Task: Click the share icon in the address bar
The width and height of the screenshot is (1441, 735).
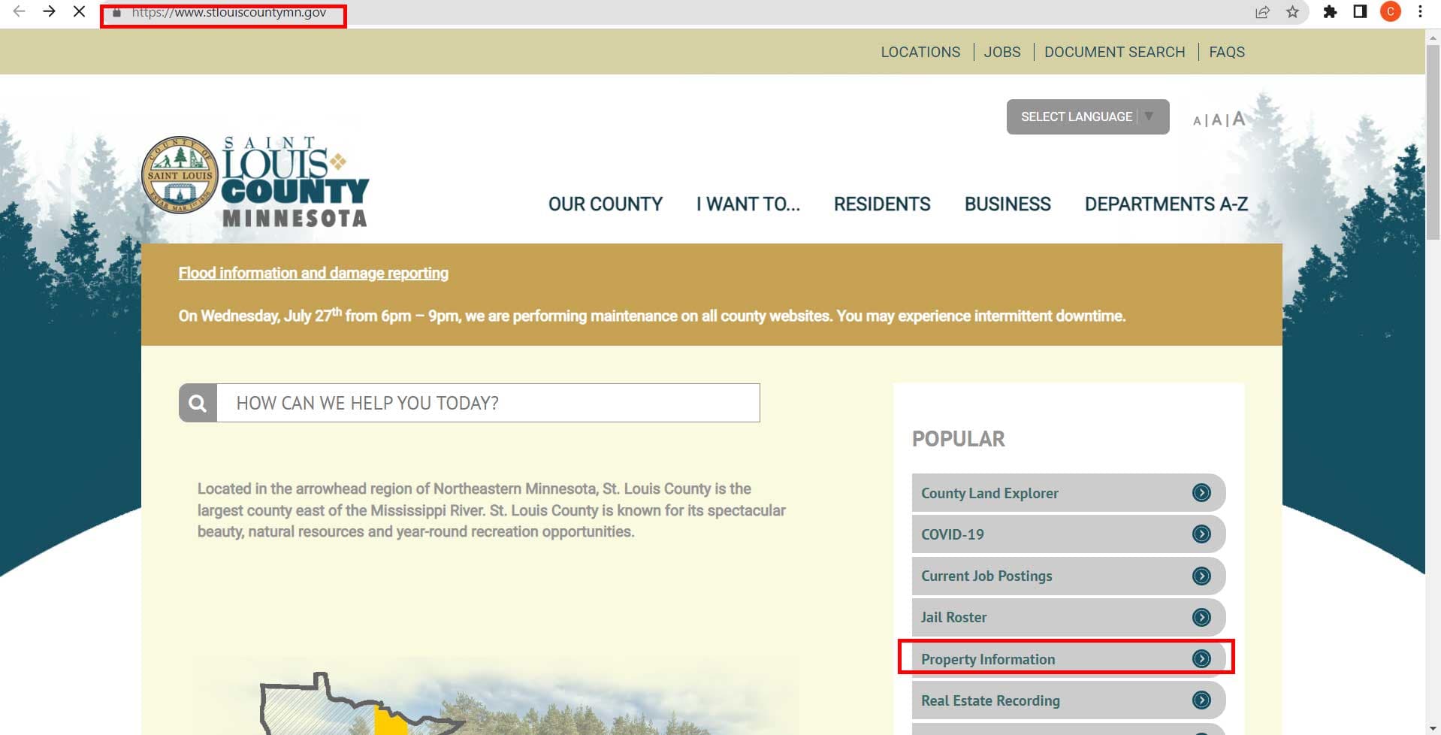Action: coord(1262,12)
